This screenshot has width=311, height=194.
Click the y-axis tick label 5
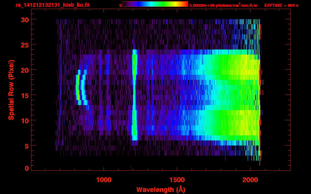(27, 146)
